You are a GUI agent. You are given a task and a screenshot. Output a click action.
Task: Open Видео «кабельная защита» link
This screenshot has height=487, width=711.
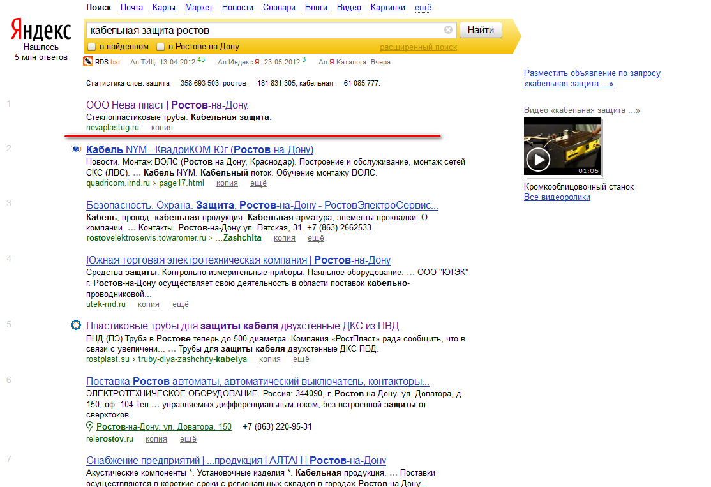(582, 110)
